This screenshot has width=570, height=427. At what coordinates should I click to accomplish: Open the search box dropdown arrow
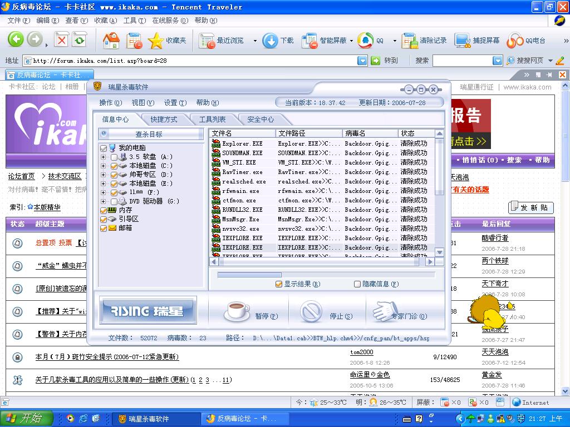[498, 61]
